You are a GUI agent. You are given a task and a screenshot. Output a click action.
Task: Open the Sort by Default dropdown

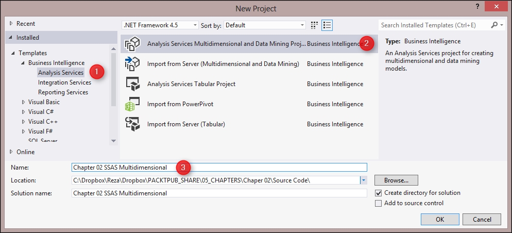pos(264,25)
